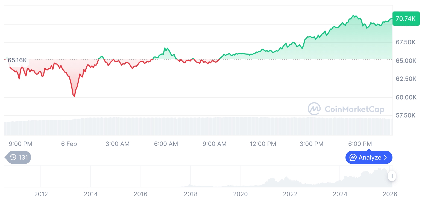The width and height of the screenshot is (428, 200).
Task: Jump to 2018 on the overview timeline
Action: pyautogui.click(x=190, y=194)
